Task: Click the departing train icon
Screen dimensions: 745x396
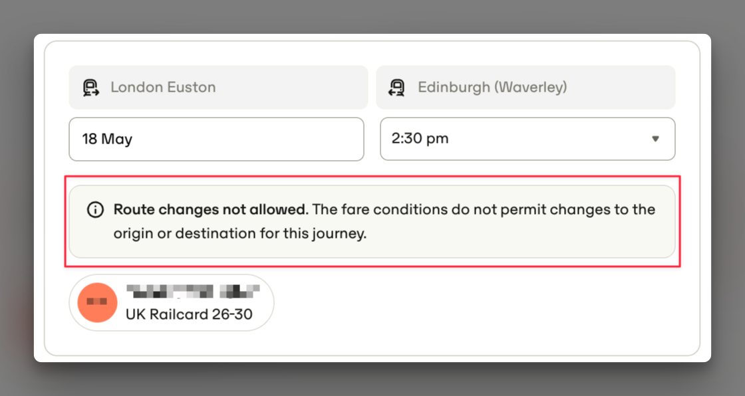Action: point(90,87)
